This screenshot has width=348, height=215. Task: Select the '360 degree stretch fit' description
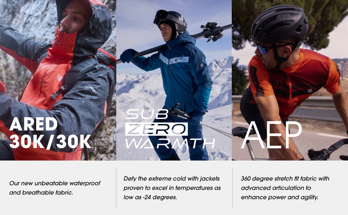pos(285,188)
